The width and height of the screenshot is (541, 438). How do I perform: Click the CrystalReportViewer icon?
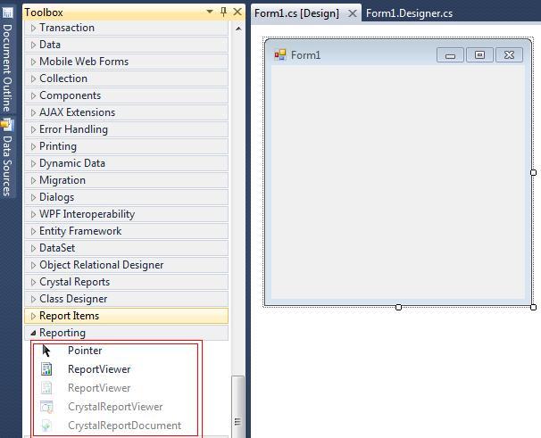46,407
